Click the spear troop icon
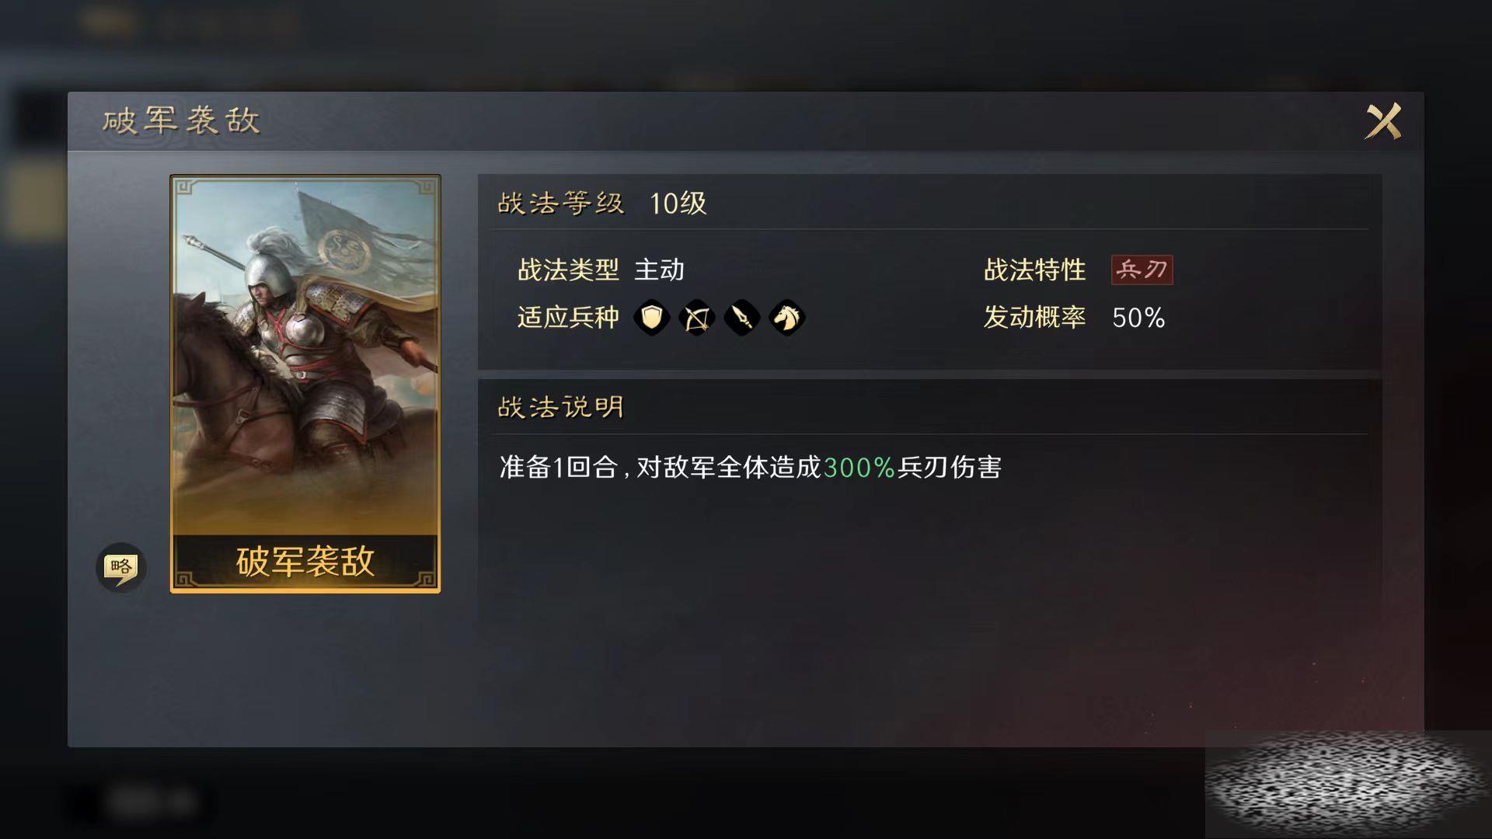1492x839 pixels. (x=741, y=318)
